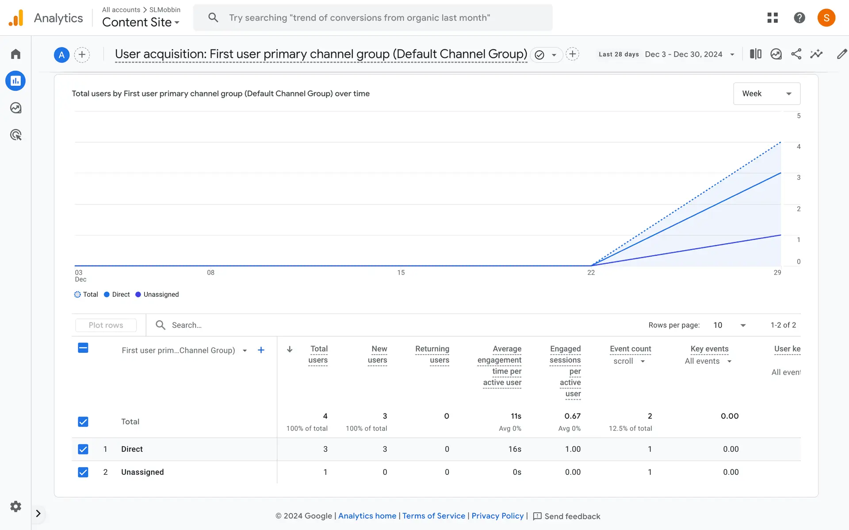Open the Advertising section icon
Screen dimensions: 849x530
[15, 135]
